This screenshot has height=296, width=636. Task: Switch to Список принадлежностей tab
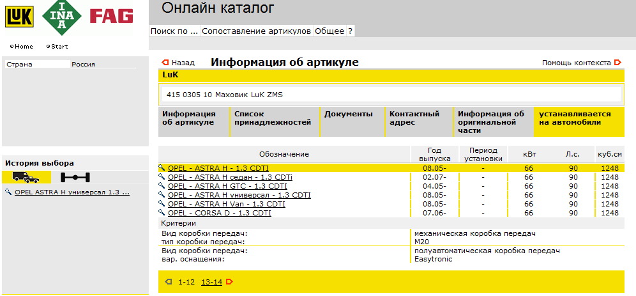(x=275, y=122)
